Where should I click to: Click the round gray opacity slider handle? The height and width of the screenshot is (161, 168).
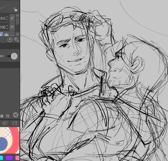tap(14, 56)
